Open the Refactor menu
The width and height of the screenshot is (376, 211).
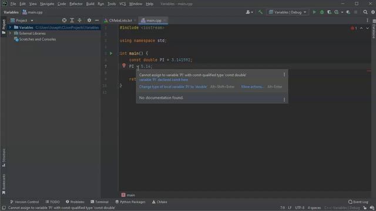(76, 4)
